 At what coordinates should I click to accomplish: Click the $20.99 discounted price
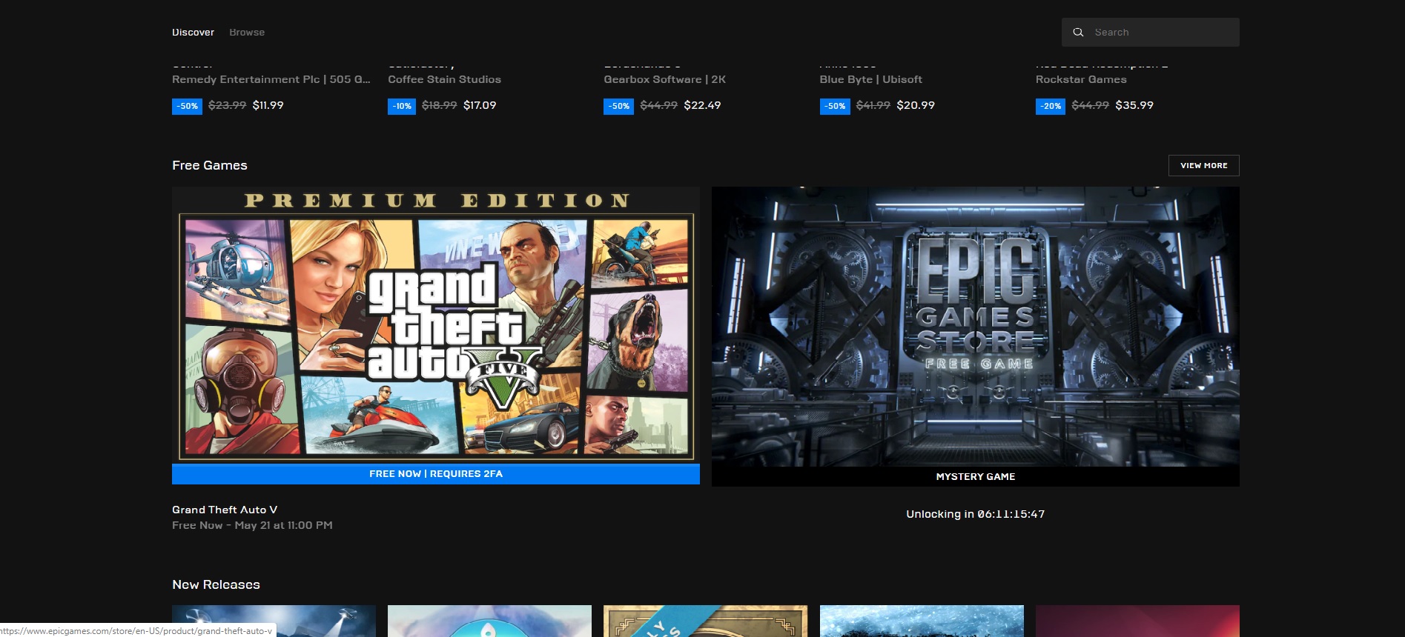916,105
